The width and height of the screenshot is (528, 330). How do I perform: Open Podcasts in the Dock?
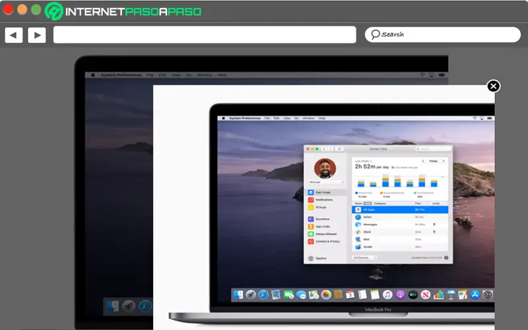(400, 295)
